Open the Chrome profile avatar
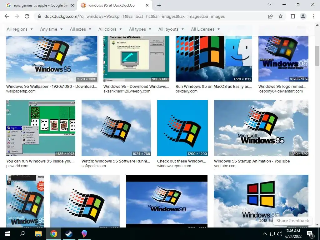 (x=303, y=16)
